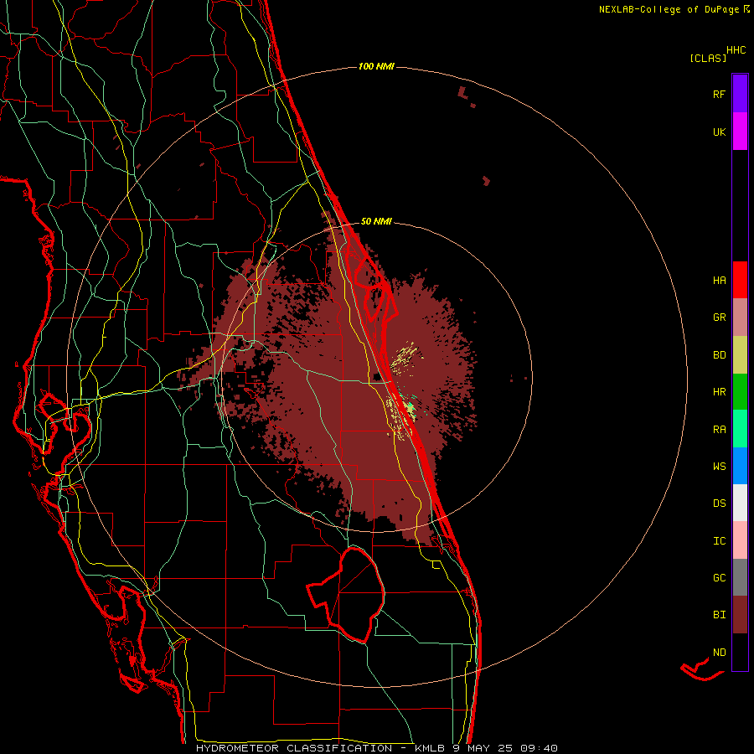754x754 pixels.
Task: Click the [CLAS] legend heading
Action: click(708, 58)
